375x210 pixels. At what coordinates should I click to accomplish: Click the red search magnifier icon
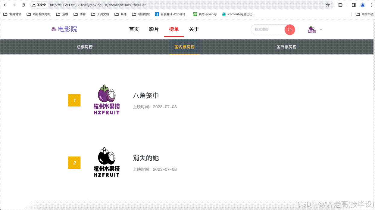pos(289,29)
